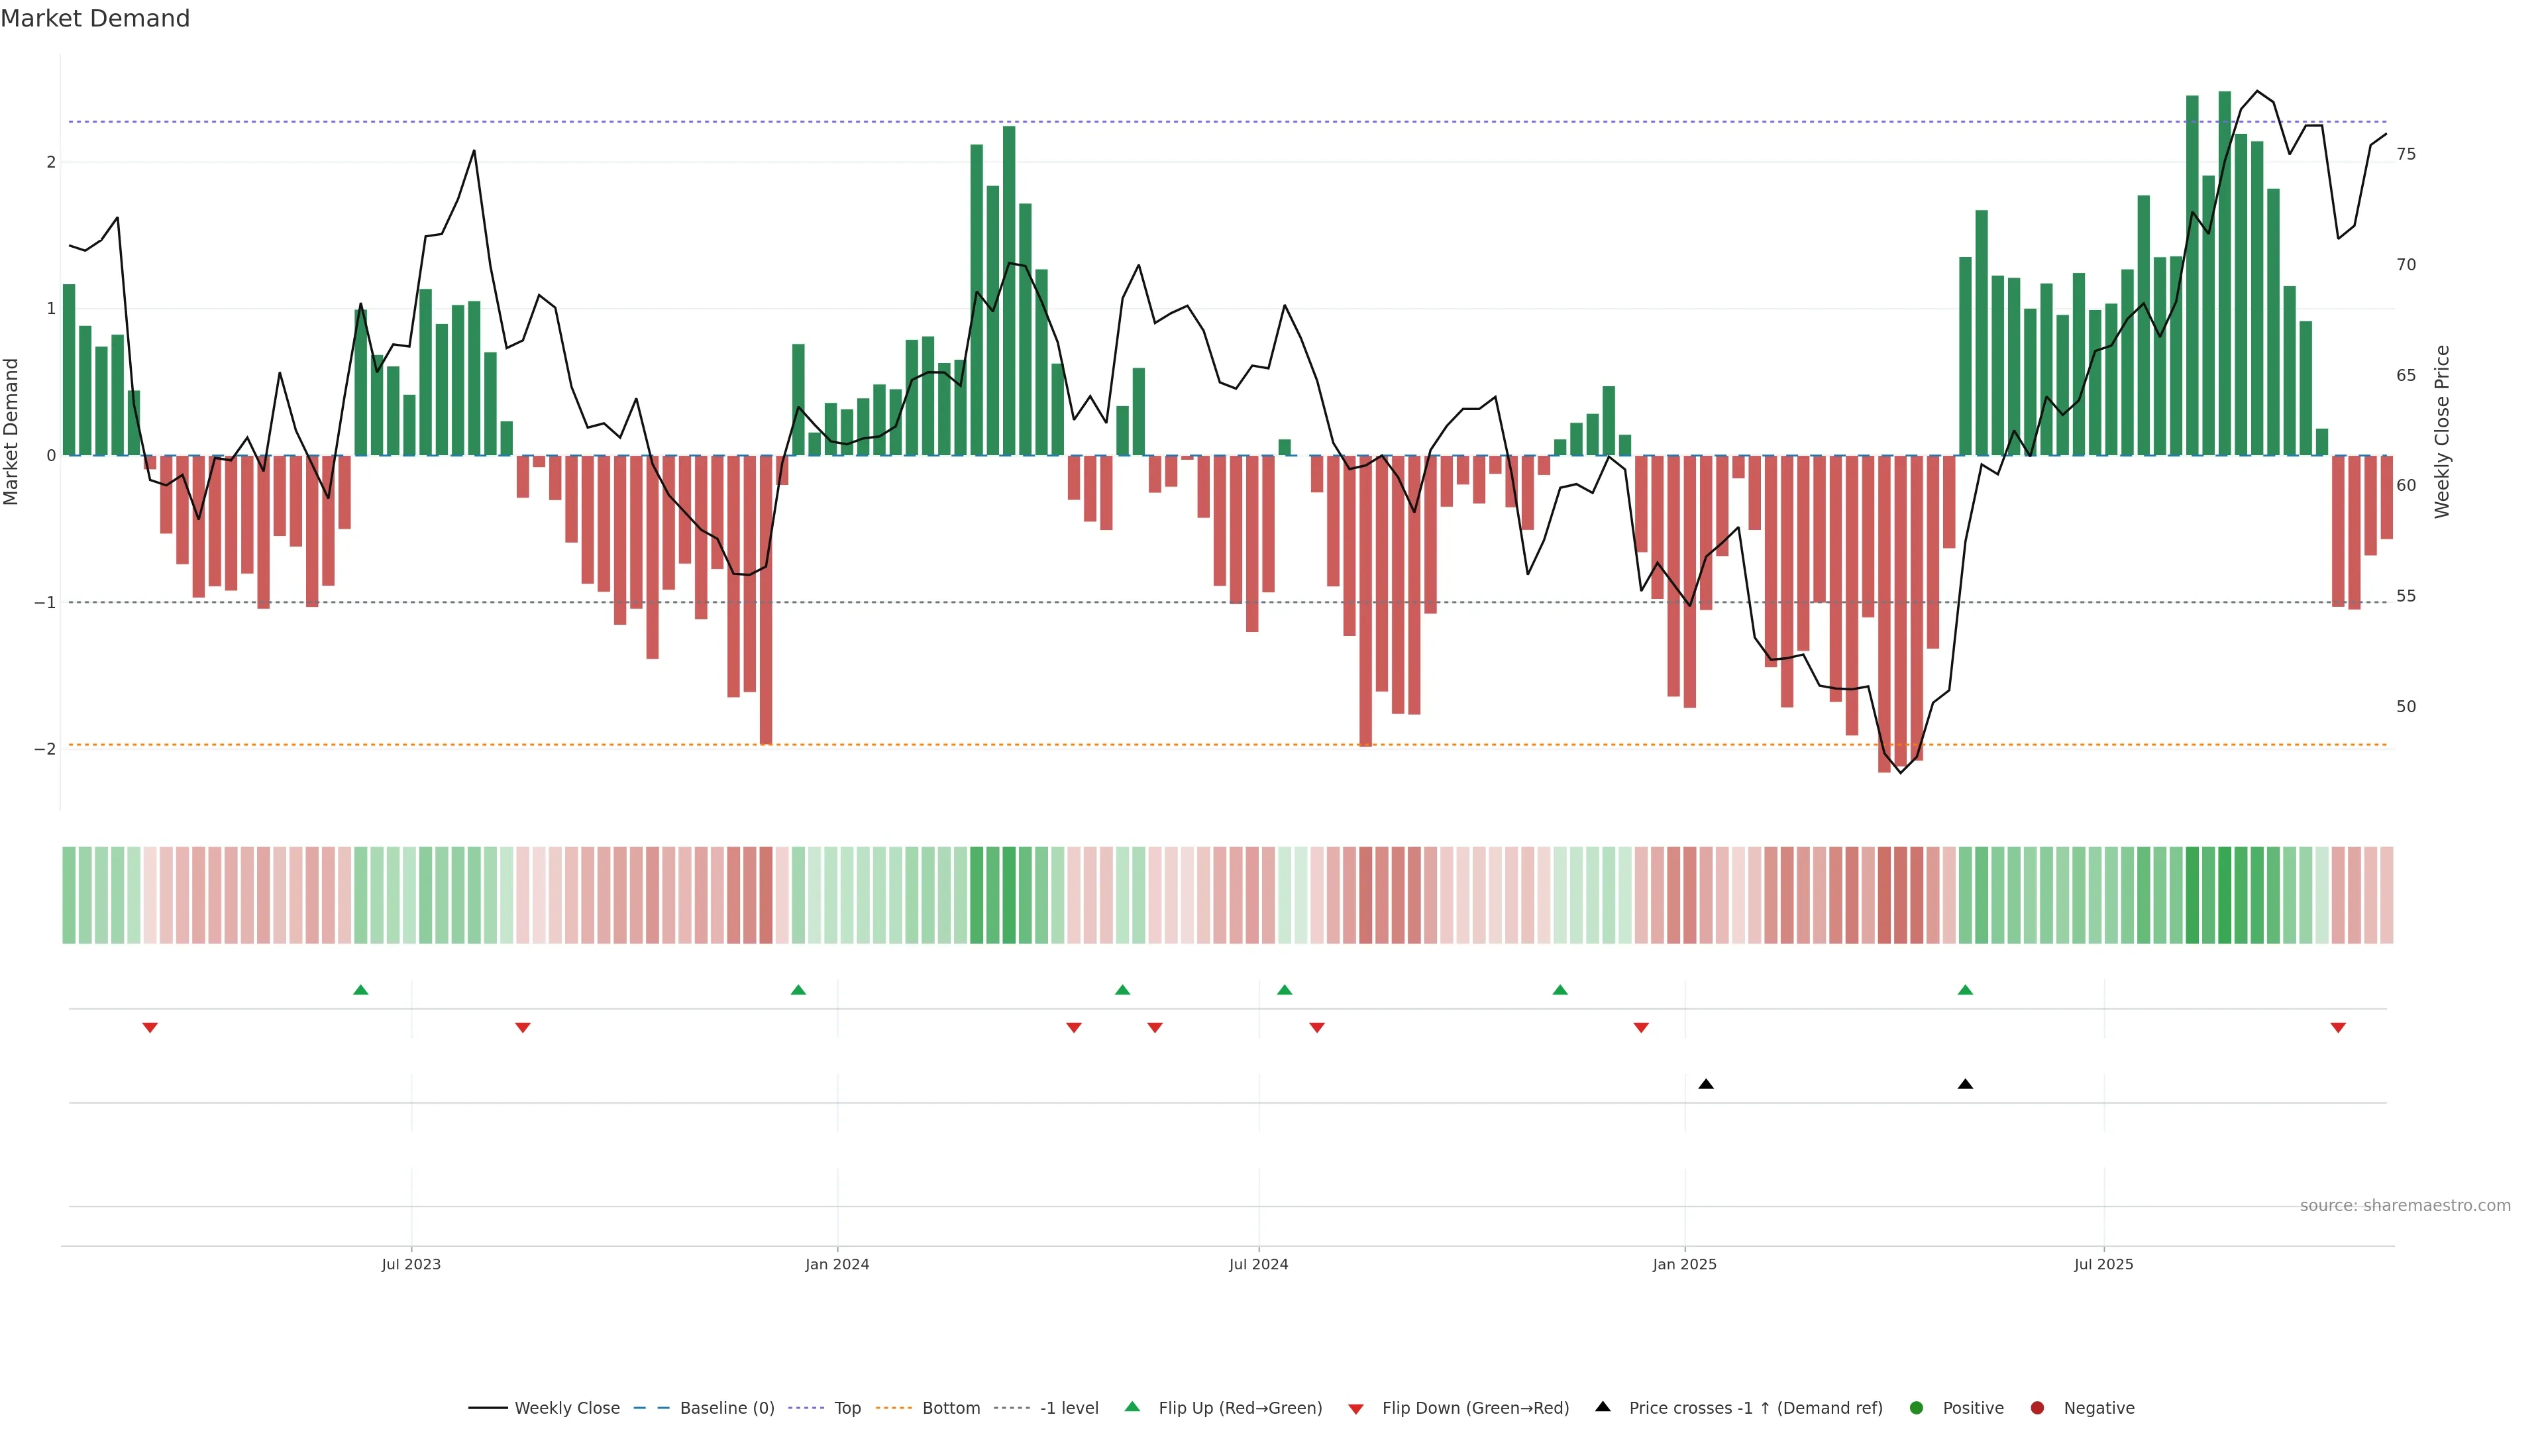Click the green Positive legend circle
This screenshot has height=1431, width=2544.
point(1916,1407)
